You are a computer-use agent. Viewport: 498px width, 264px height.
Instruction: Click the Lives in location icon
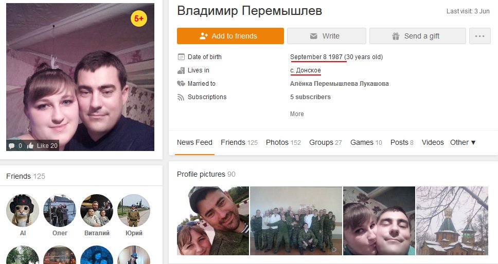pos(181,70)
